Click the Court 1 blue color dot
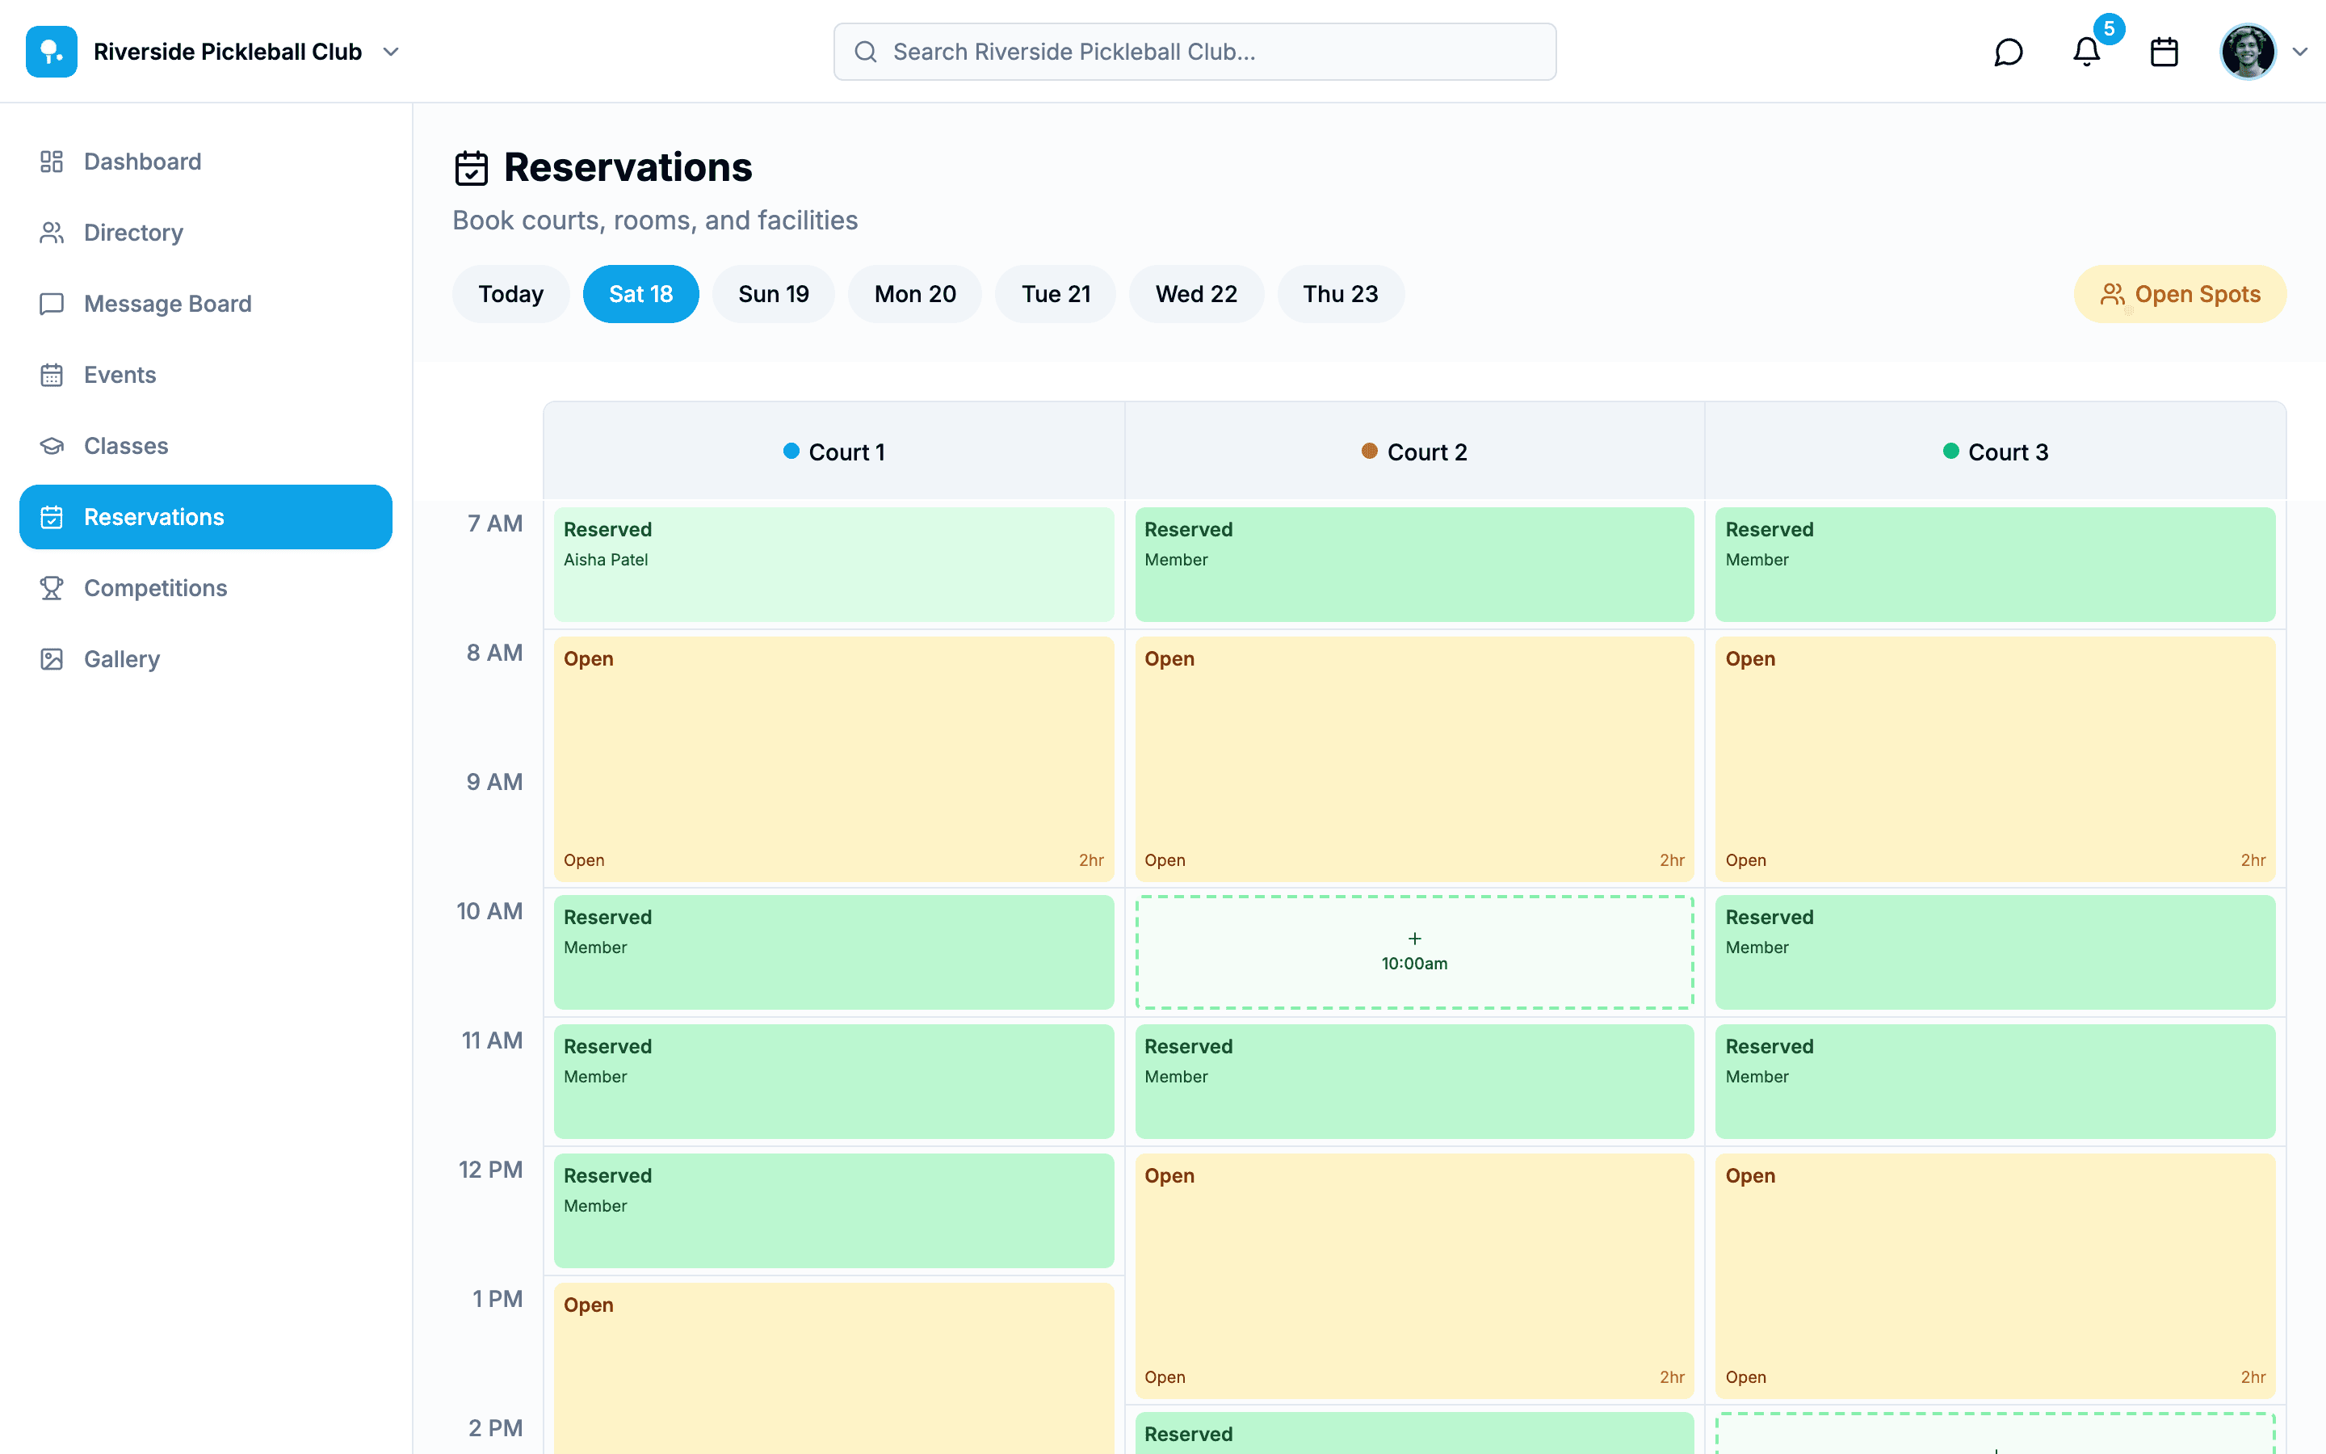Screen dimensions: 2326x1454 [791, 451]
